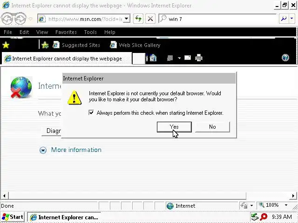The image size is (298, 223).
Task: Open the Help menu
Action: click(110, 32)
